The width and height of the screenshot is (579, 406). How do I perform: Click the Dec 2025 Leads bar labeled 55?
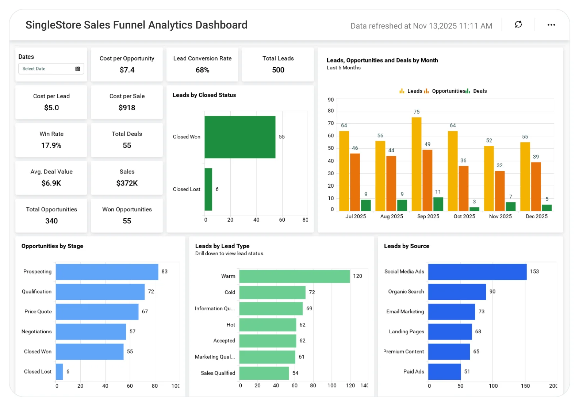pos(525,177)
